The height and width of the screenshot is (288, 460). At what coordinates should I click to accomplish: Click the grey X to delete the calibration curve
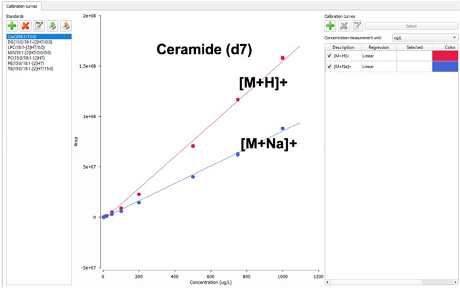344,26
